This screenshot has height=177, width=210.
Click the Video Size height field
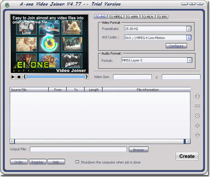(181, 77)
